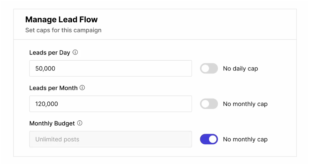Click the "No daily cap" text label
This screenshot has height=164, width=309.
240,69
